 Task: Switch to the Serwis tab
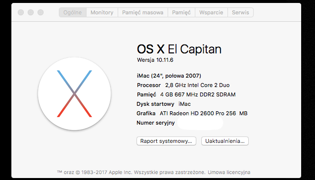[x=240, y=12]
